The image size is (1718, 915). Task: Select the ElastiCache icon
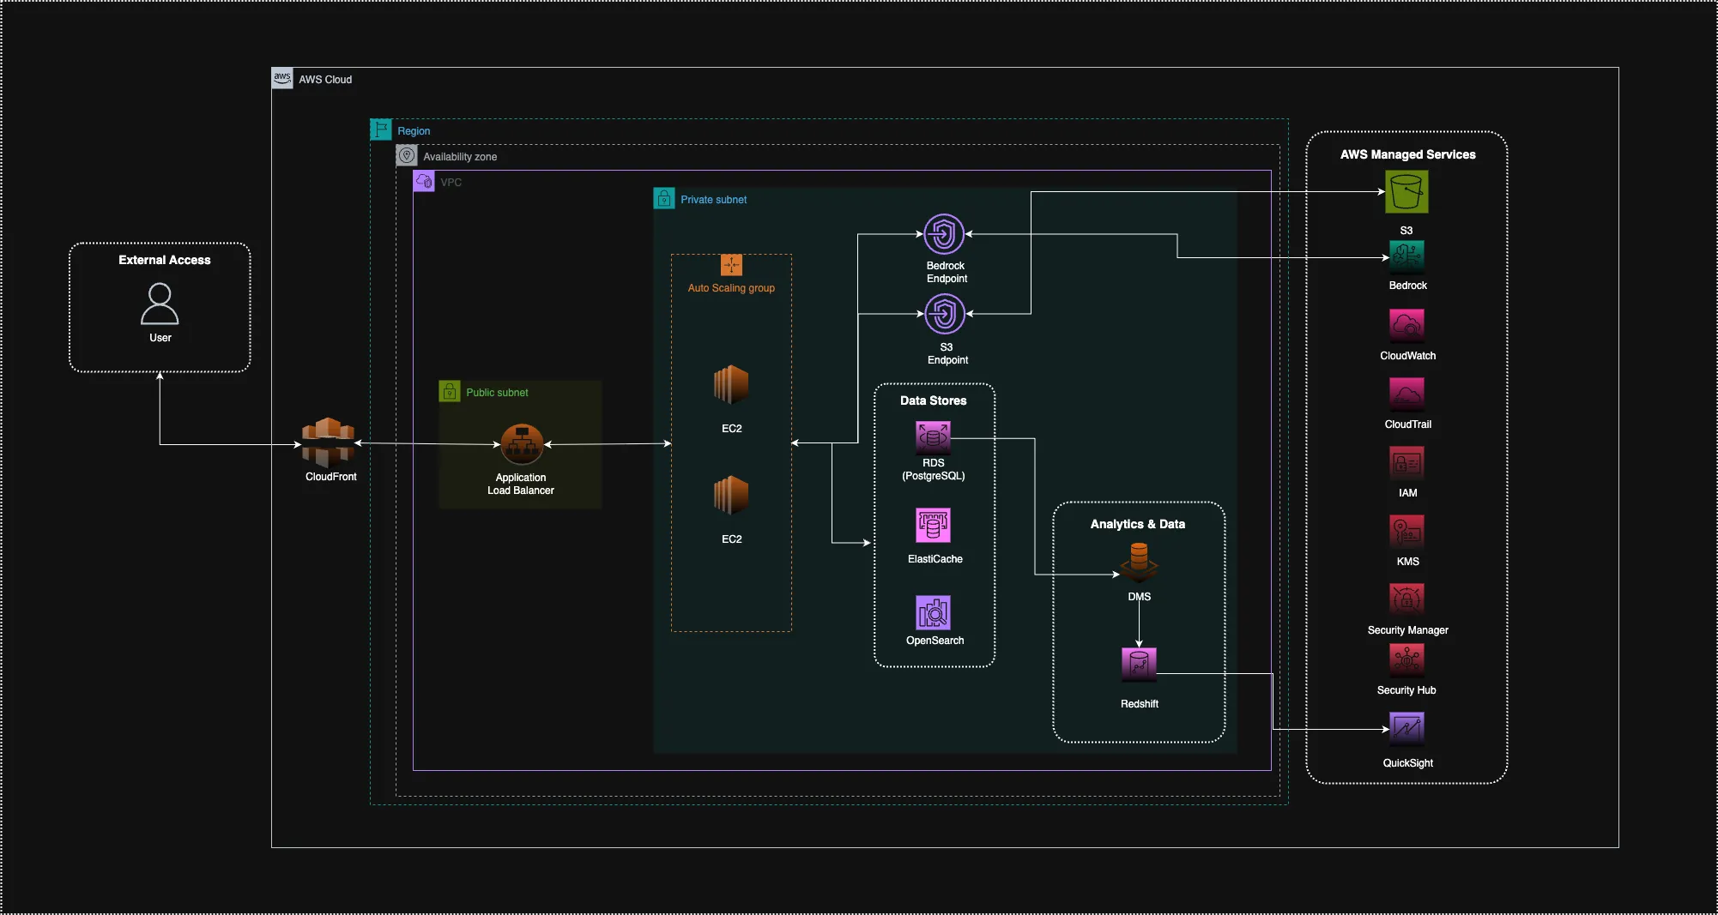pos(933,525)
